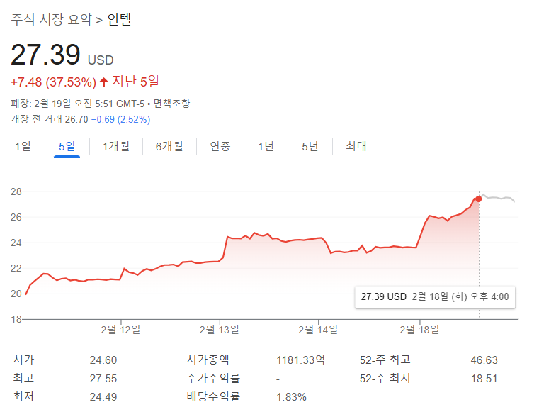Click the y-axis label 18

(16, 319)
